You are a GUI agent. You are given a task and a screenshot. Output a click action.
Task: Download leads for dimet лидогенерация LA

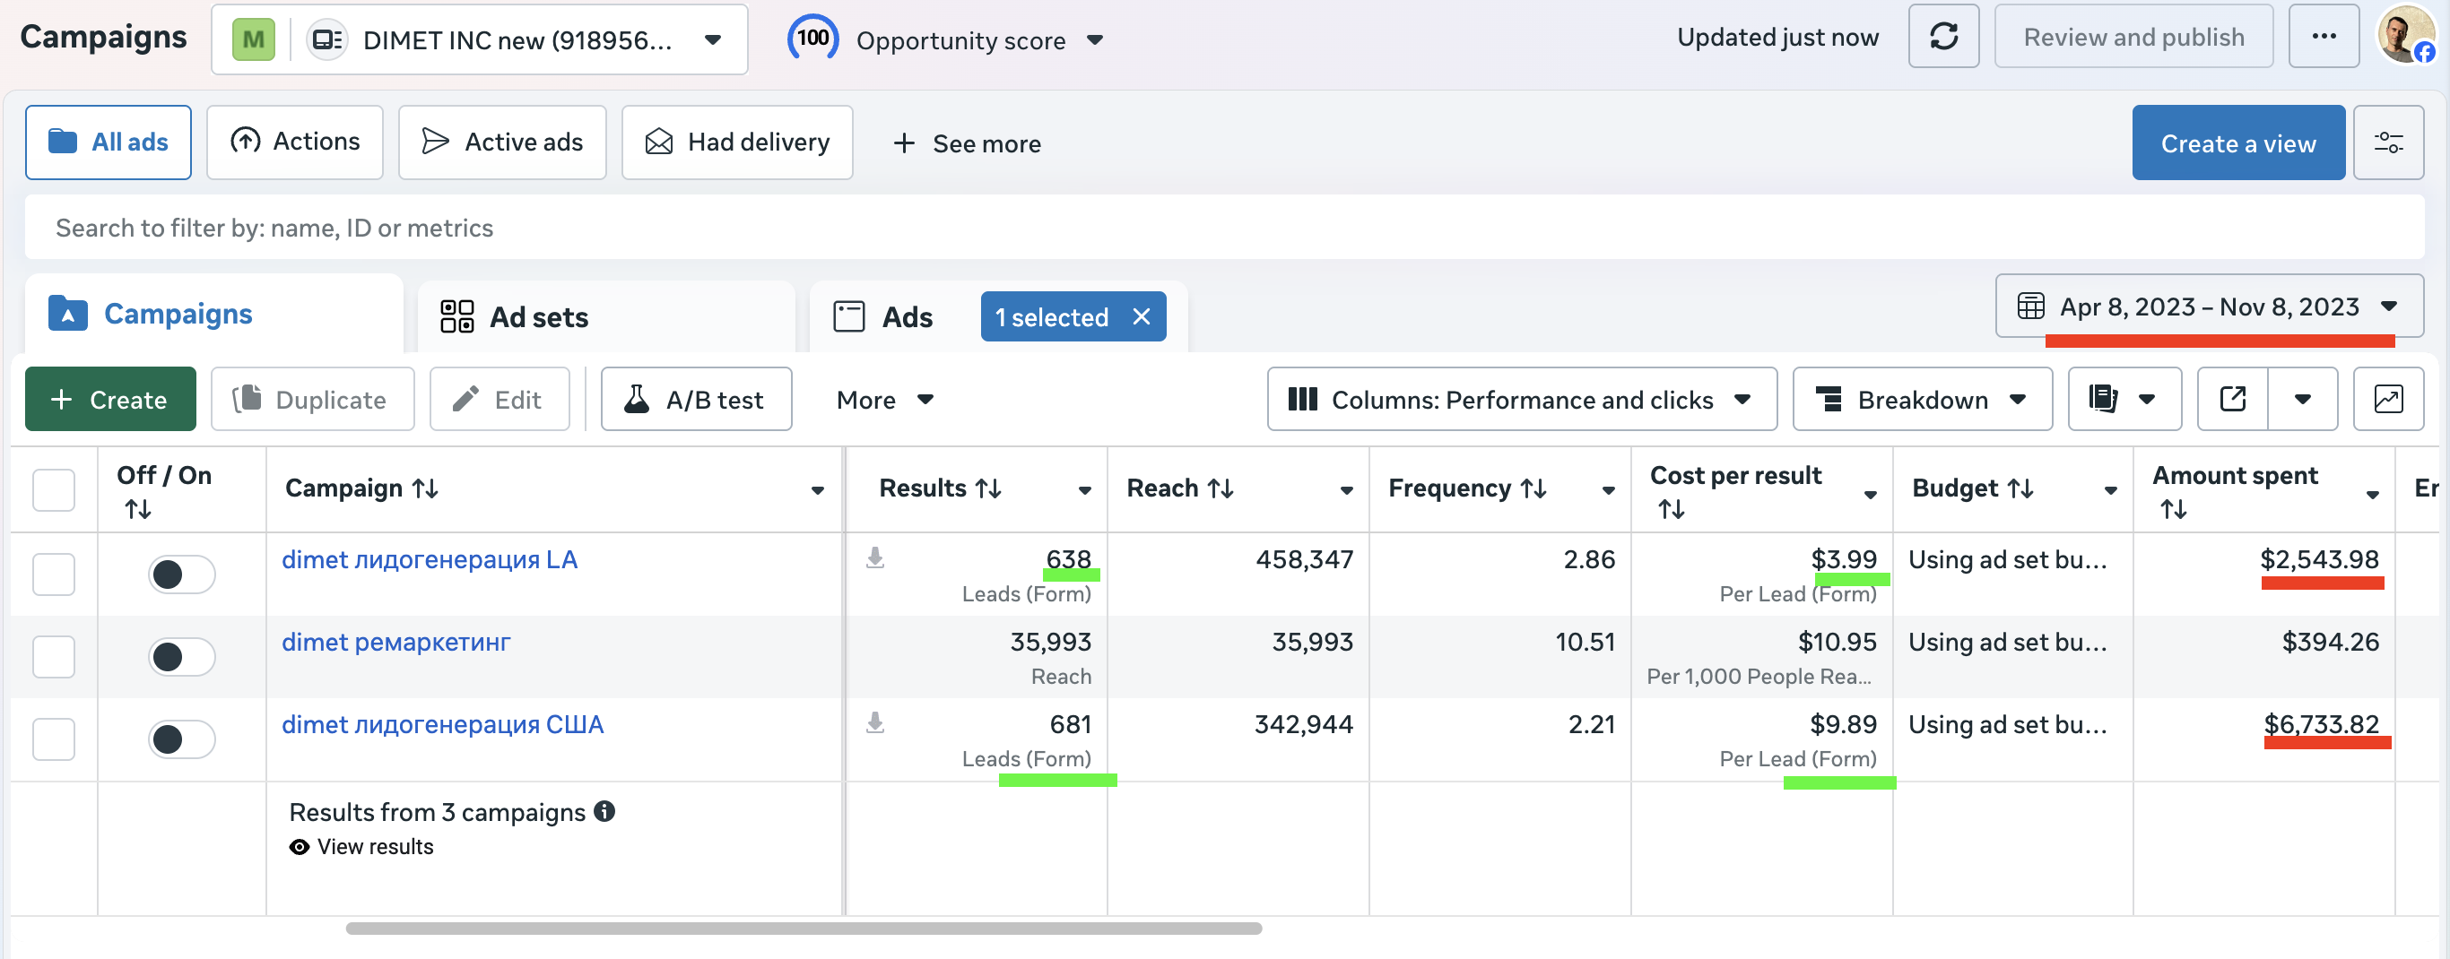[875, 557]
